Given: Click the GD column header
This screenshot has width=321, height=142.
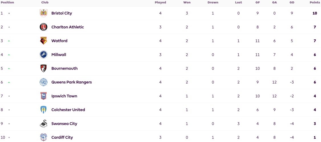Looking at the screenshot, I should 292,3.
